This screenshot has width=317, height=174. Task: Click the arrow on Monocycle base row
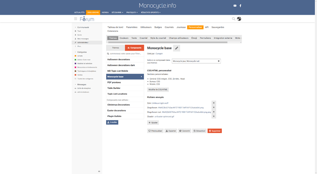coord(142,77)
